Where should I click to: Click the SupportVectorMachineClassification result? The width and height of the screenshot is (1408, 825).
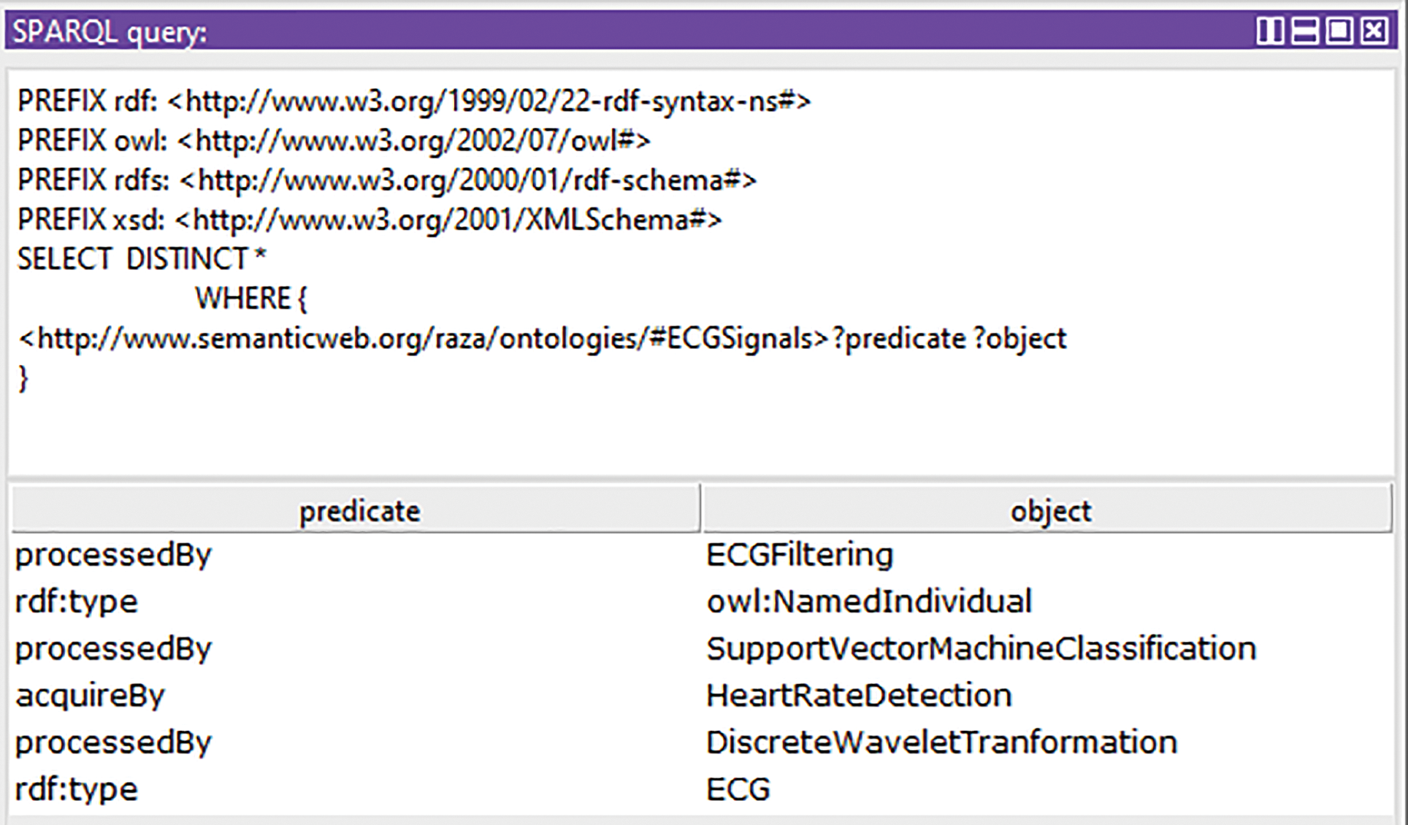pos(981,648)
